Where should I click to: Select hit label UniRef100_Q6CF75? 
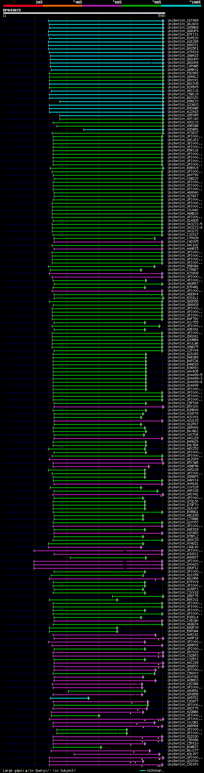pos(183,709)
